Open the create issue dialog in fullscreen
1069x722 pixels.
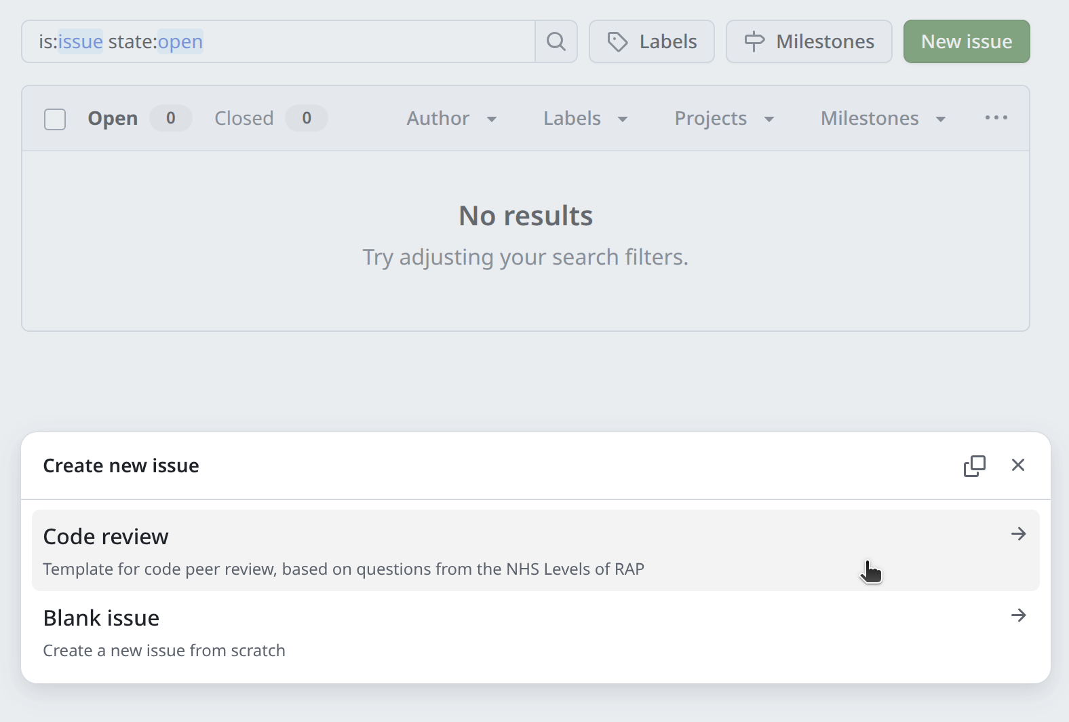click(x=974, y=465)
